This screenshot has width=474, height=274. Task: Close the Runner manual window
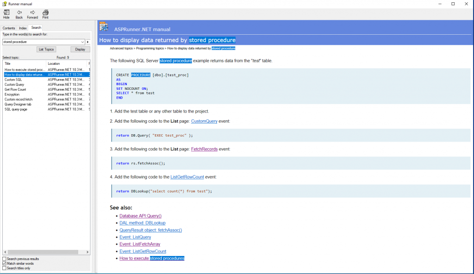(x=466, y=4)
